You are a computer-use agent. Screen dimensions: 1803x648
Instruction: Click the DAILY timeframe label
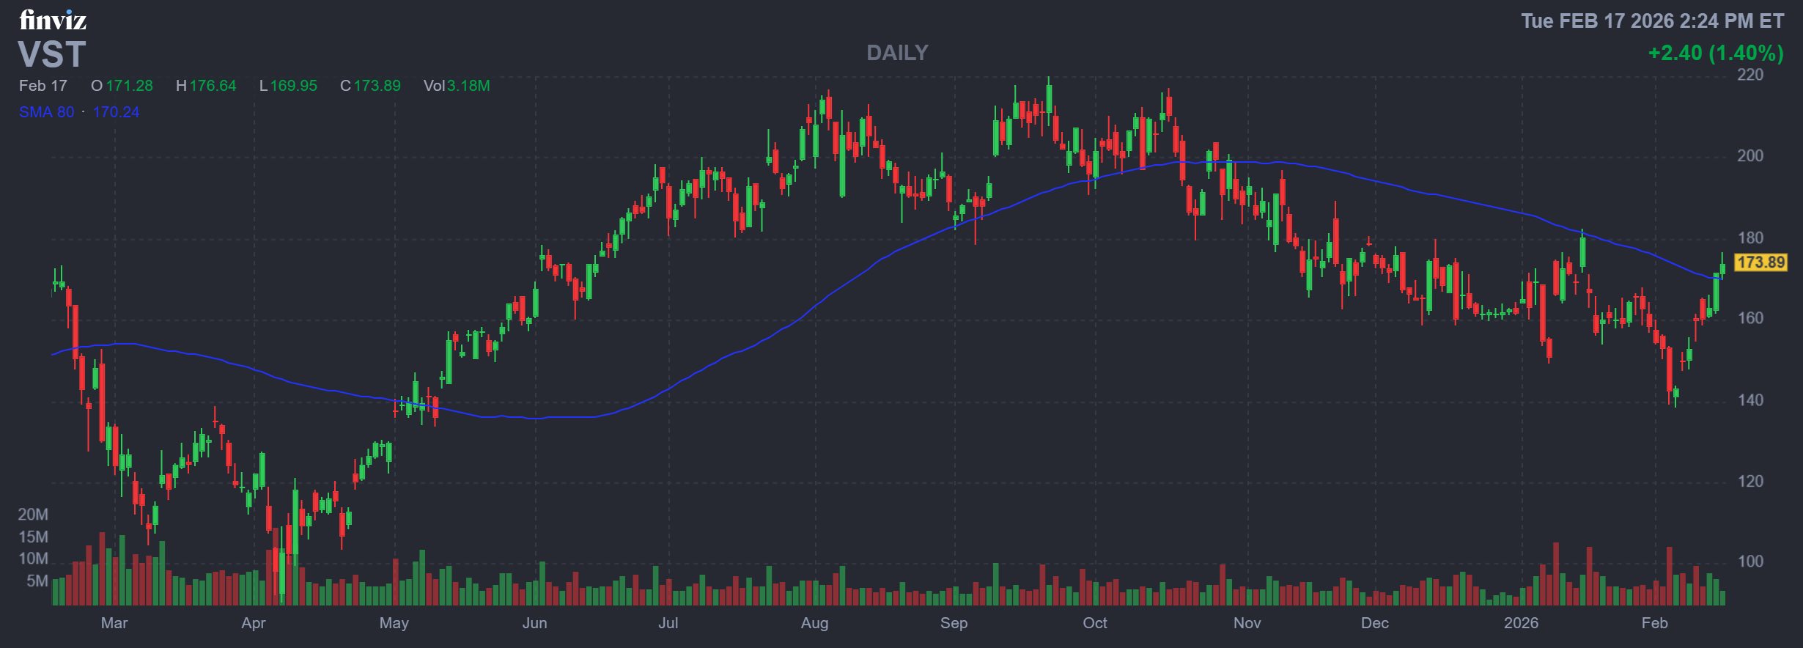[897, 53]
